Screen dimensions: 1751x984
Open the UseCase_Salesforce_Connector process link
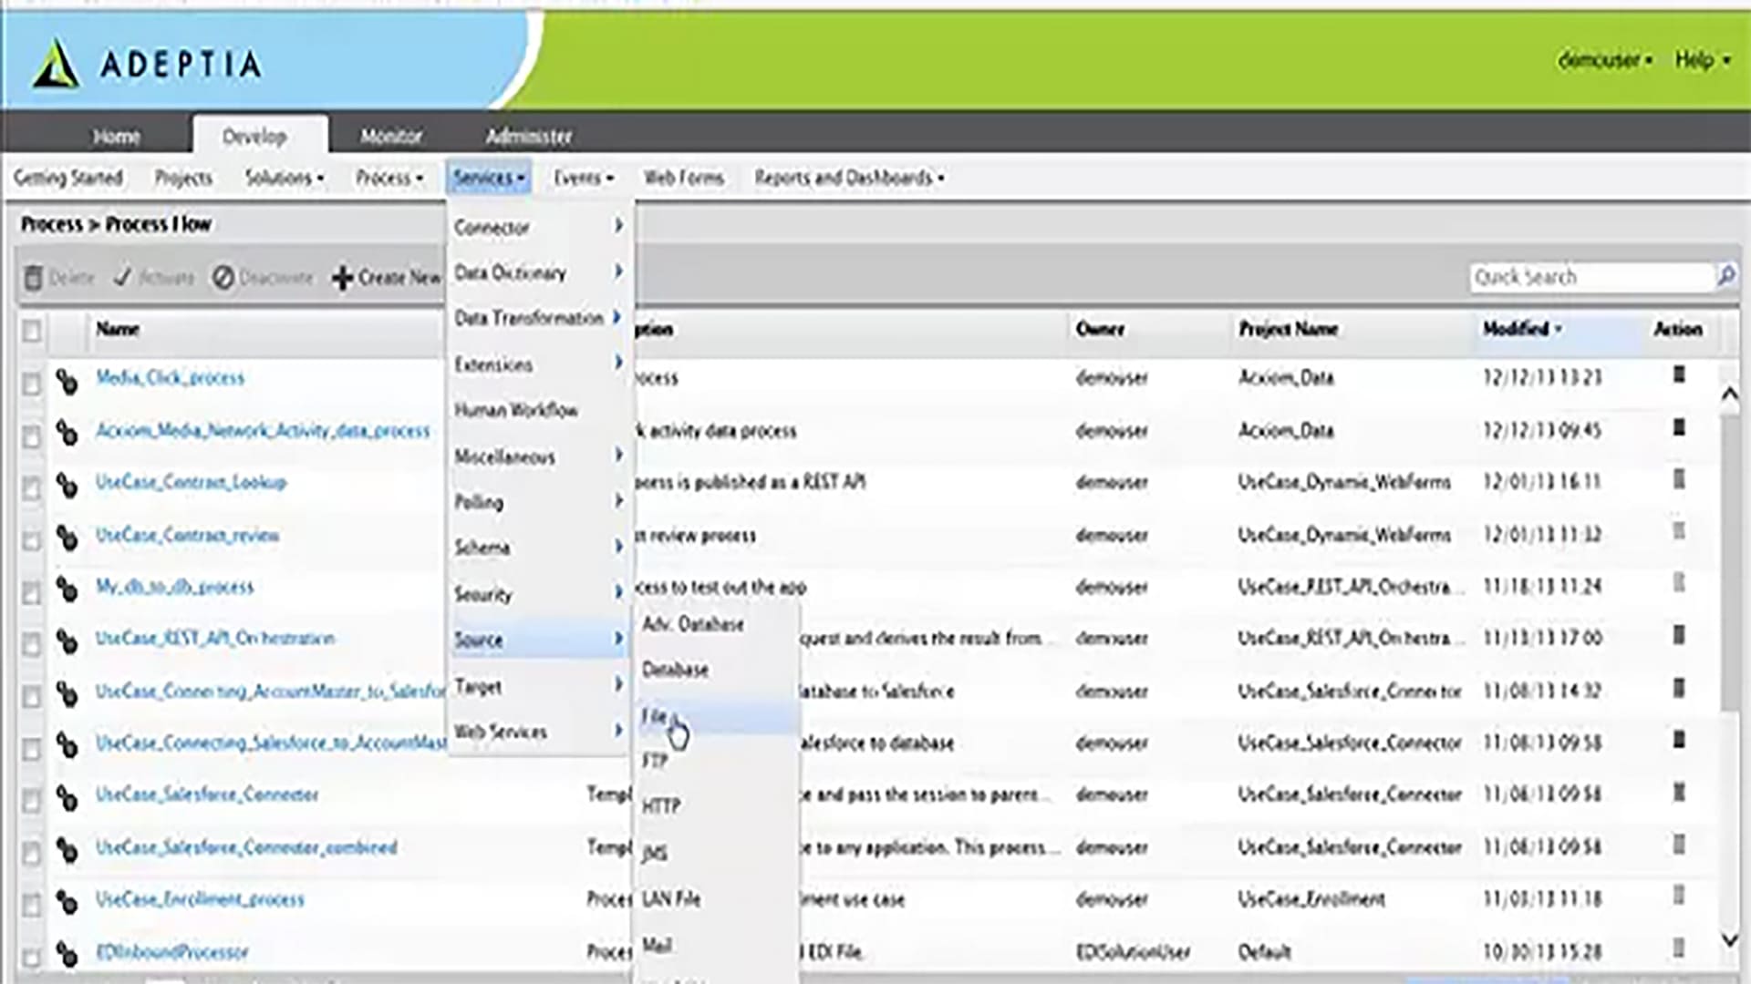[x=207, y=794]
